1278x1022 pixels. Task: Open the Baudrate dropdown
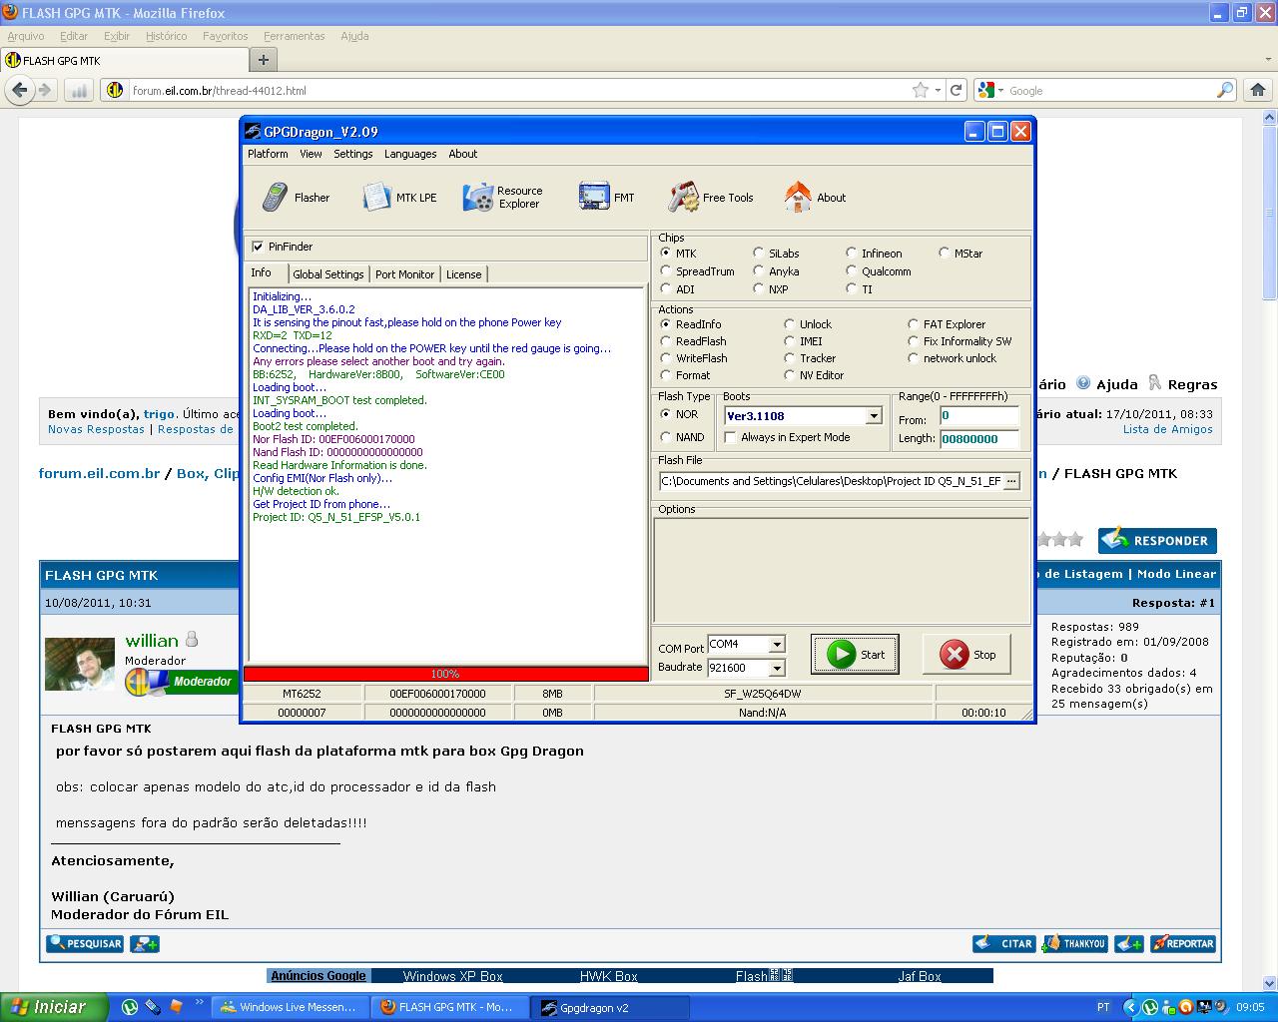tap(777, 669)
